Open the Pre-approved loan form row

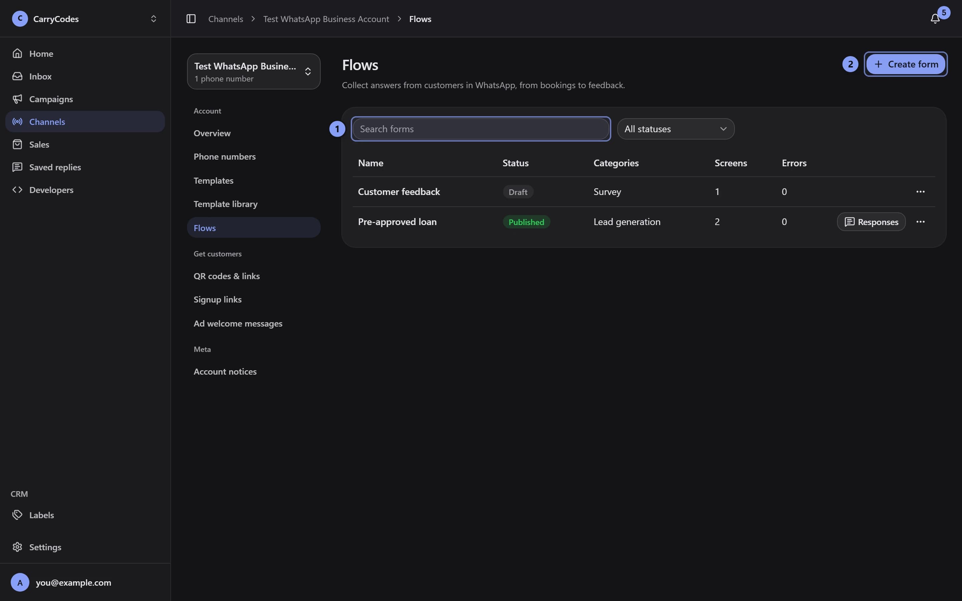coord(644,222)
